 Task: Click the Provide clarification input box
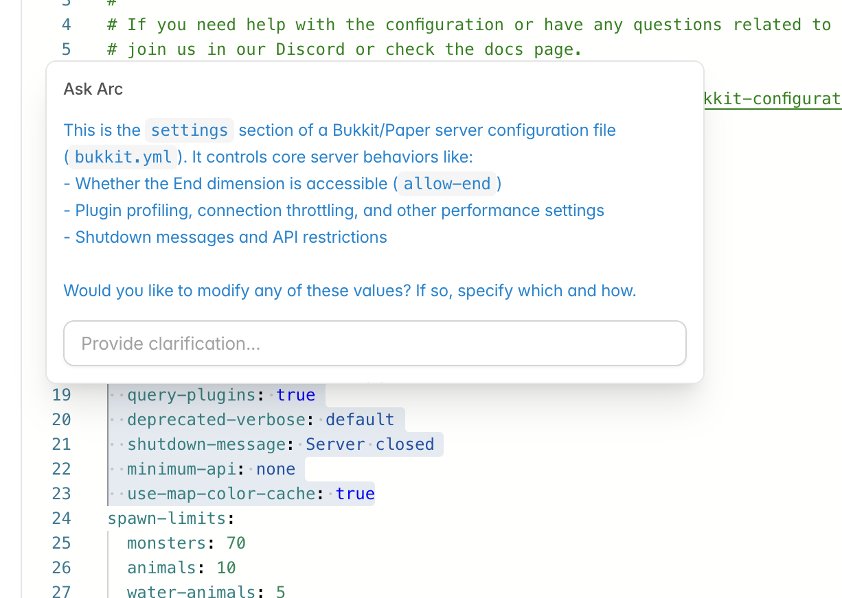(375, 343)
